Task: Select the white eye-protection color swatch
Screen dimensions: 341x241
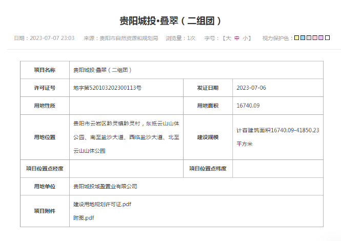Action: (x=327, y=38)
